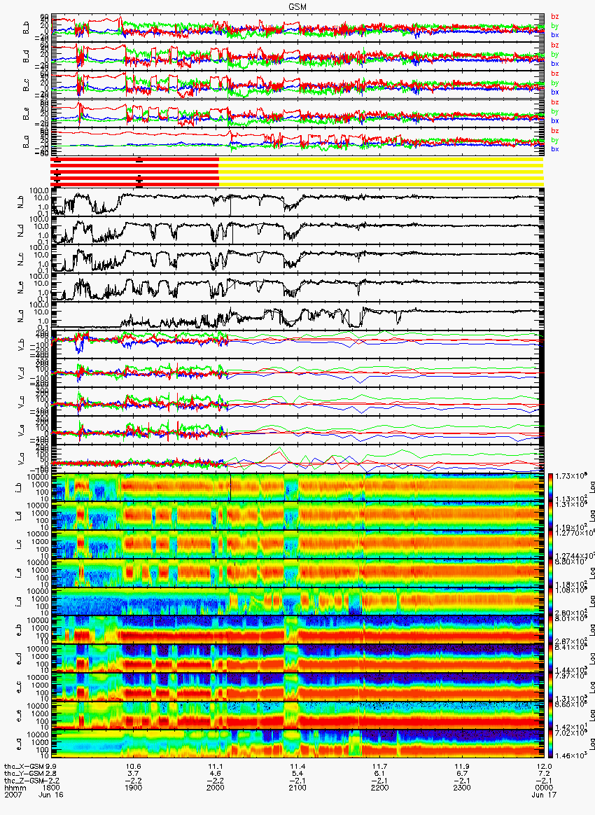Click the 1900 time tick label
The image size is (595, 815).
pos(134,788)
